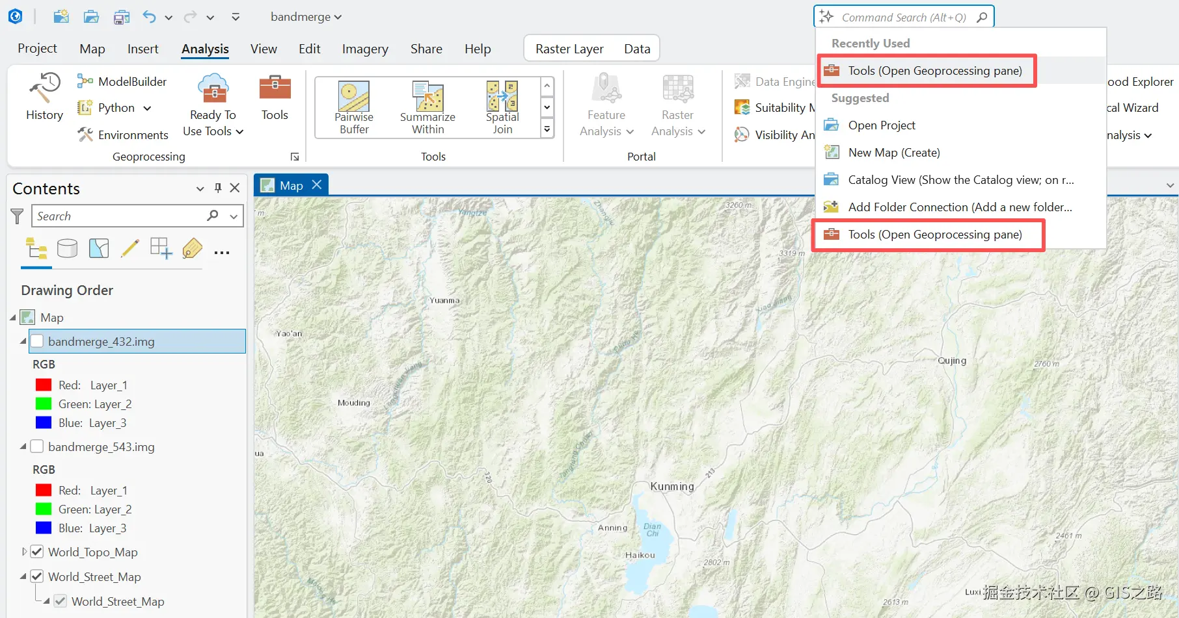This screenshot has height=618, width=1179.
Task: Open Ready To Use Tools
Action: pyautogui.click(x=213, y=104)
